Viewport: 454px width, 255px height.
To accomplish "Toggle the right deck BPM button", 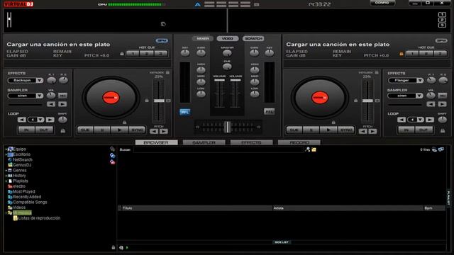I will click(441, 41).
